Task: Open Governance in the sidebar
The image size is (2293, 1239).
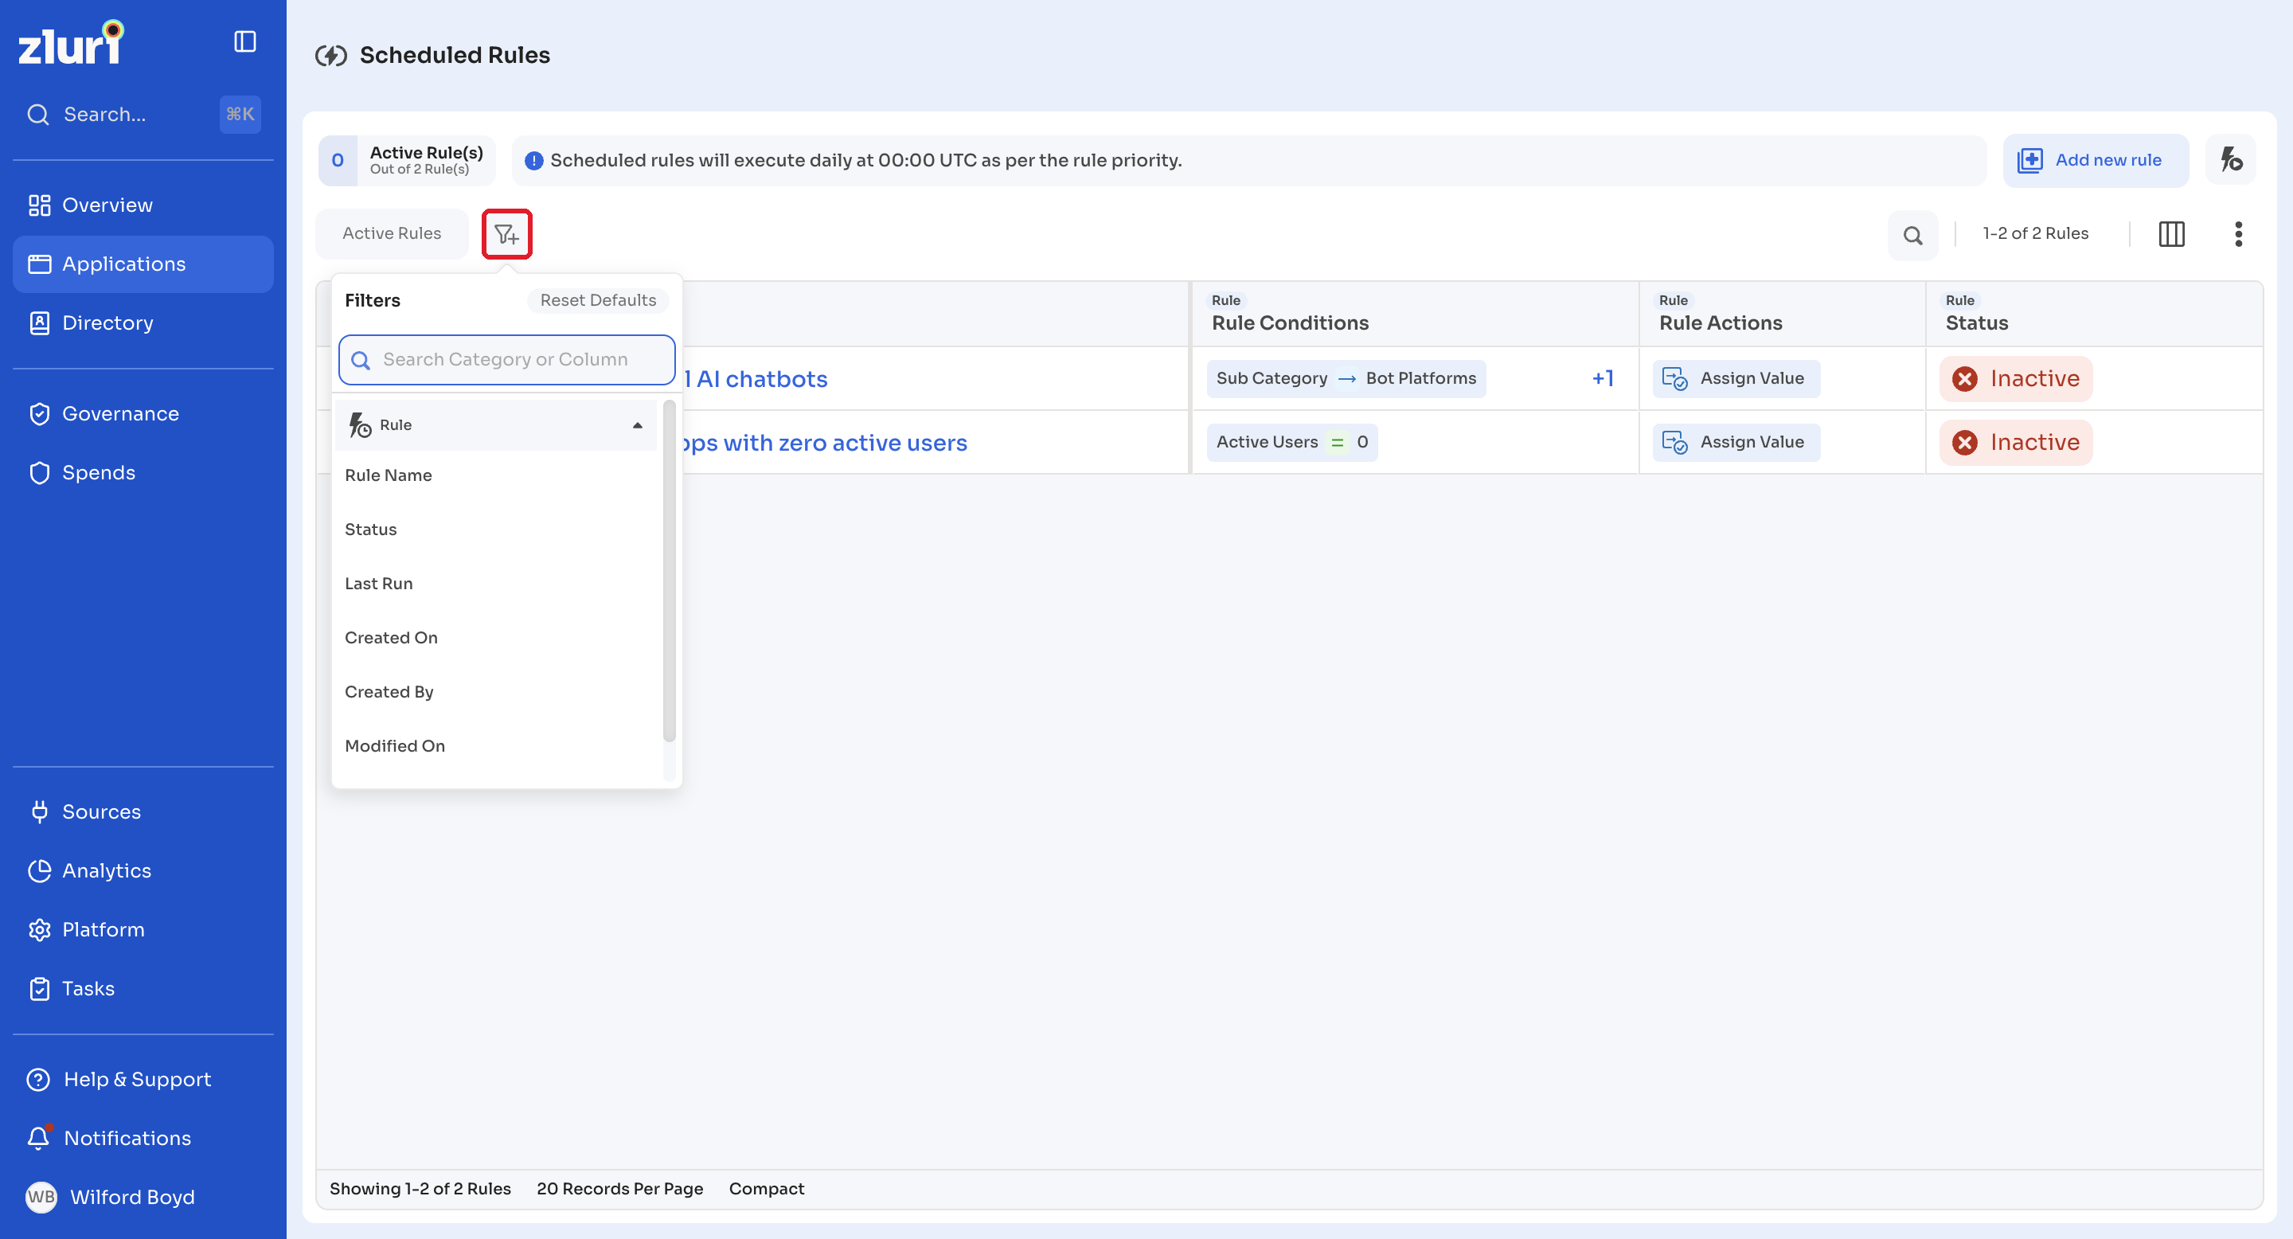Action: [x=143, y=414]
